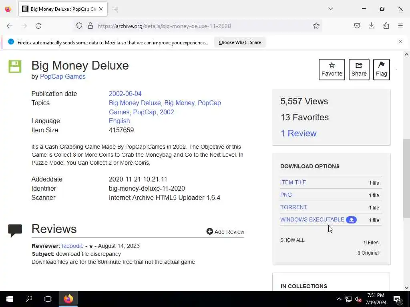The height and width of the screenshot is (307, 410).
Task: Click the Firefox back arrow
Action: (x=10, y=26)
